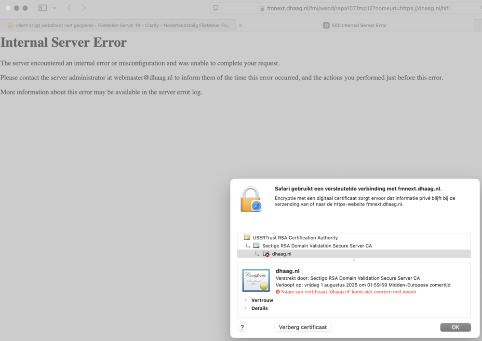Select USERTrust RSA Certification Authority certificate
Screen dimensions: 482x341
point(295,238)
